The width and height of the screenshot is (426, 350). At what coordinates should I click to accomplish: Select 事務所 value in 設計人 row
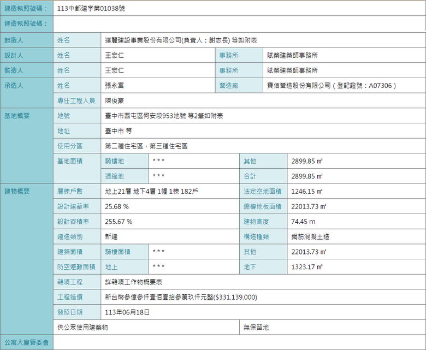[292, 55]
